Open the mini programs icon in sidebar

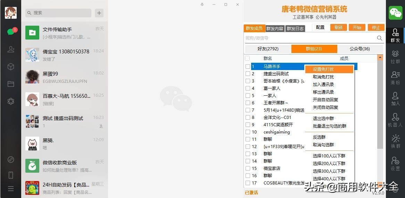(10, 160)
